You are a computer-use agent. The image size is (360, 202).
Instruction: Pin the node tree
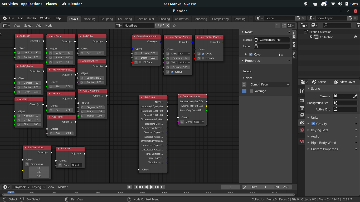[174, 26]
